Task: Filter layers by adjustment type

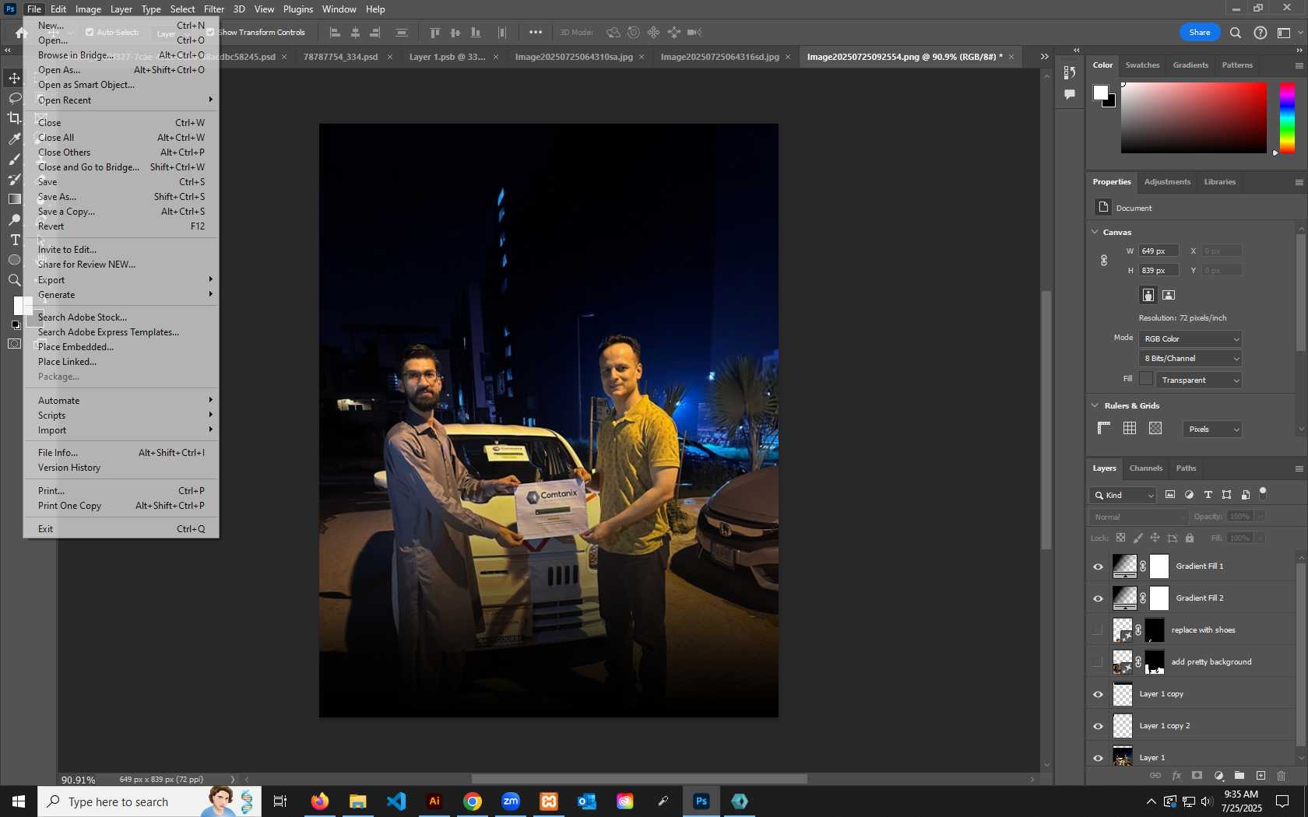Action: (x=1189, y=495)
